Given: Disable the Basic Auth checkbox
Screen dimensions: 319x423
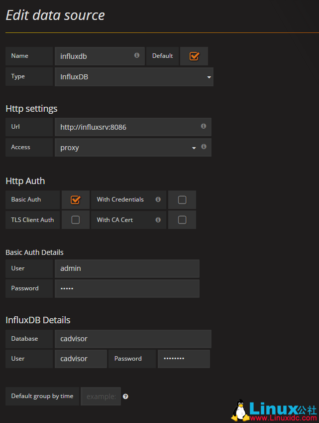Looking at the screenshot, I should point(75,200).
